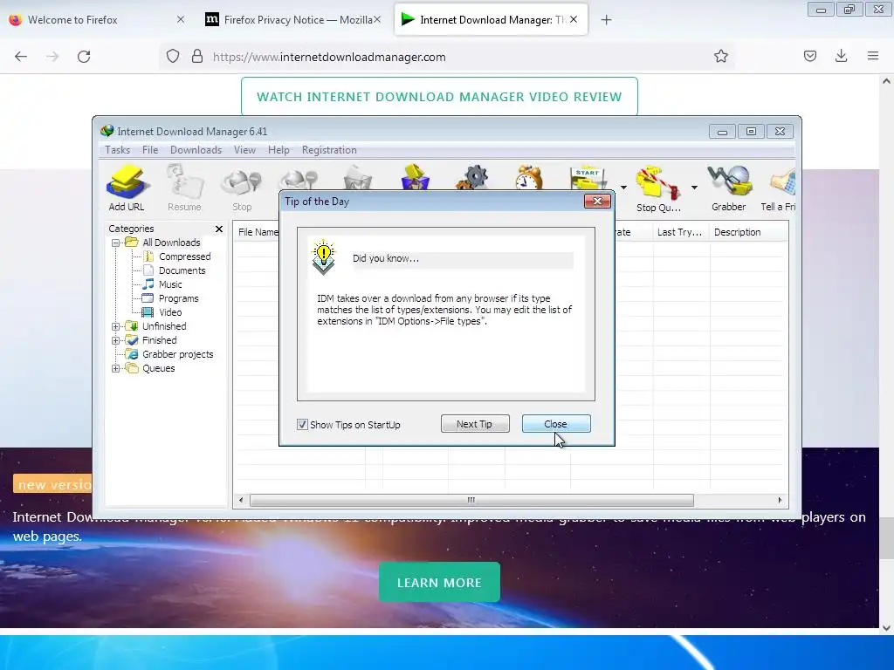Bookmark page with star icon
Screen dimensions: 894x670
(x=720, y=57)
